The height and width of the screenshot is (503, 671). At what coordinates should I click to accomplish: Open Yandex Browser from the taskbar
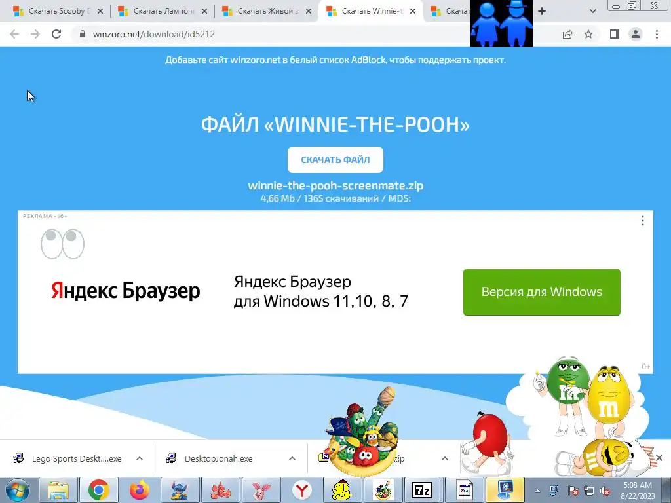click(302, 490)
